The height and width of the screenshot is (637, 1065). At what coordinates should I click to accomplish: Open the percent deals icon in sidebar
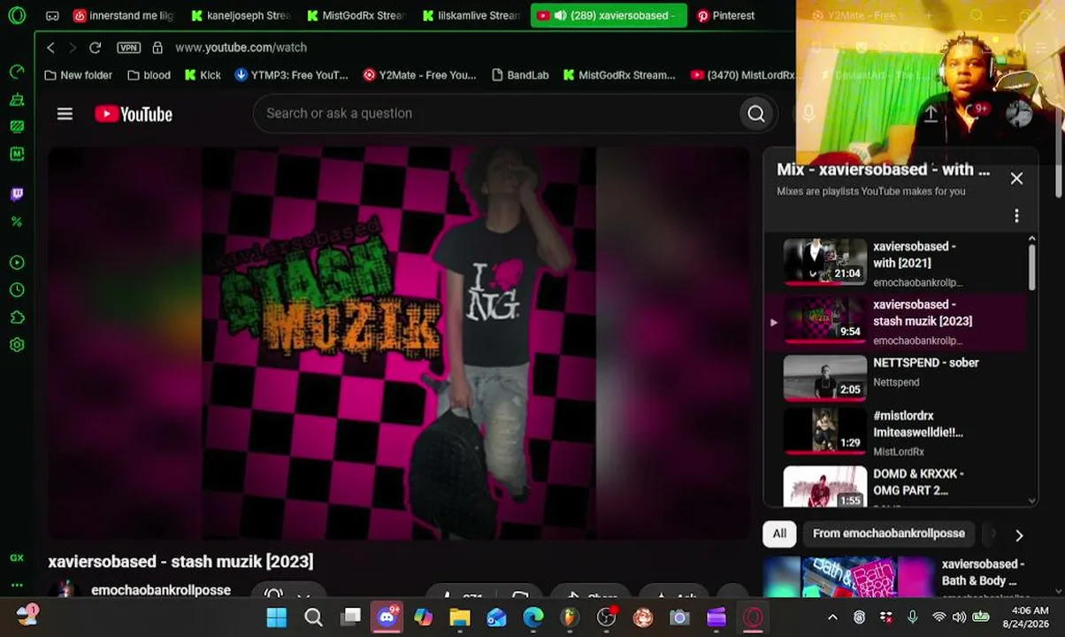(x=17, y=221)
